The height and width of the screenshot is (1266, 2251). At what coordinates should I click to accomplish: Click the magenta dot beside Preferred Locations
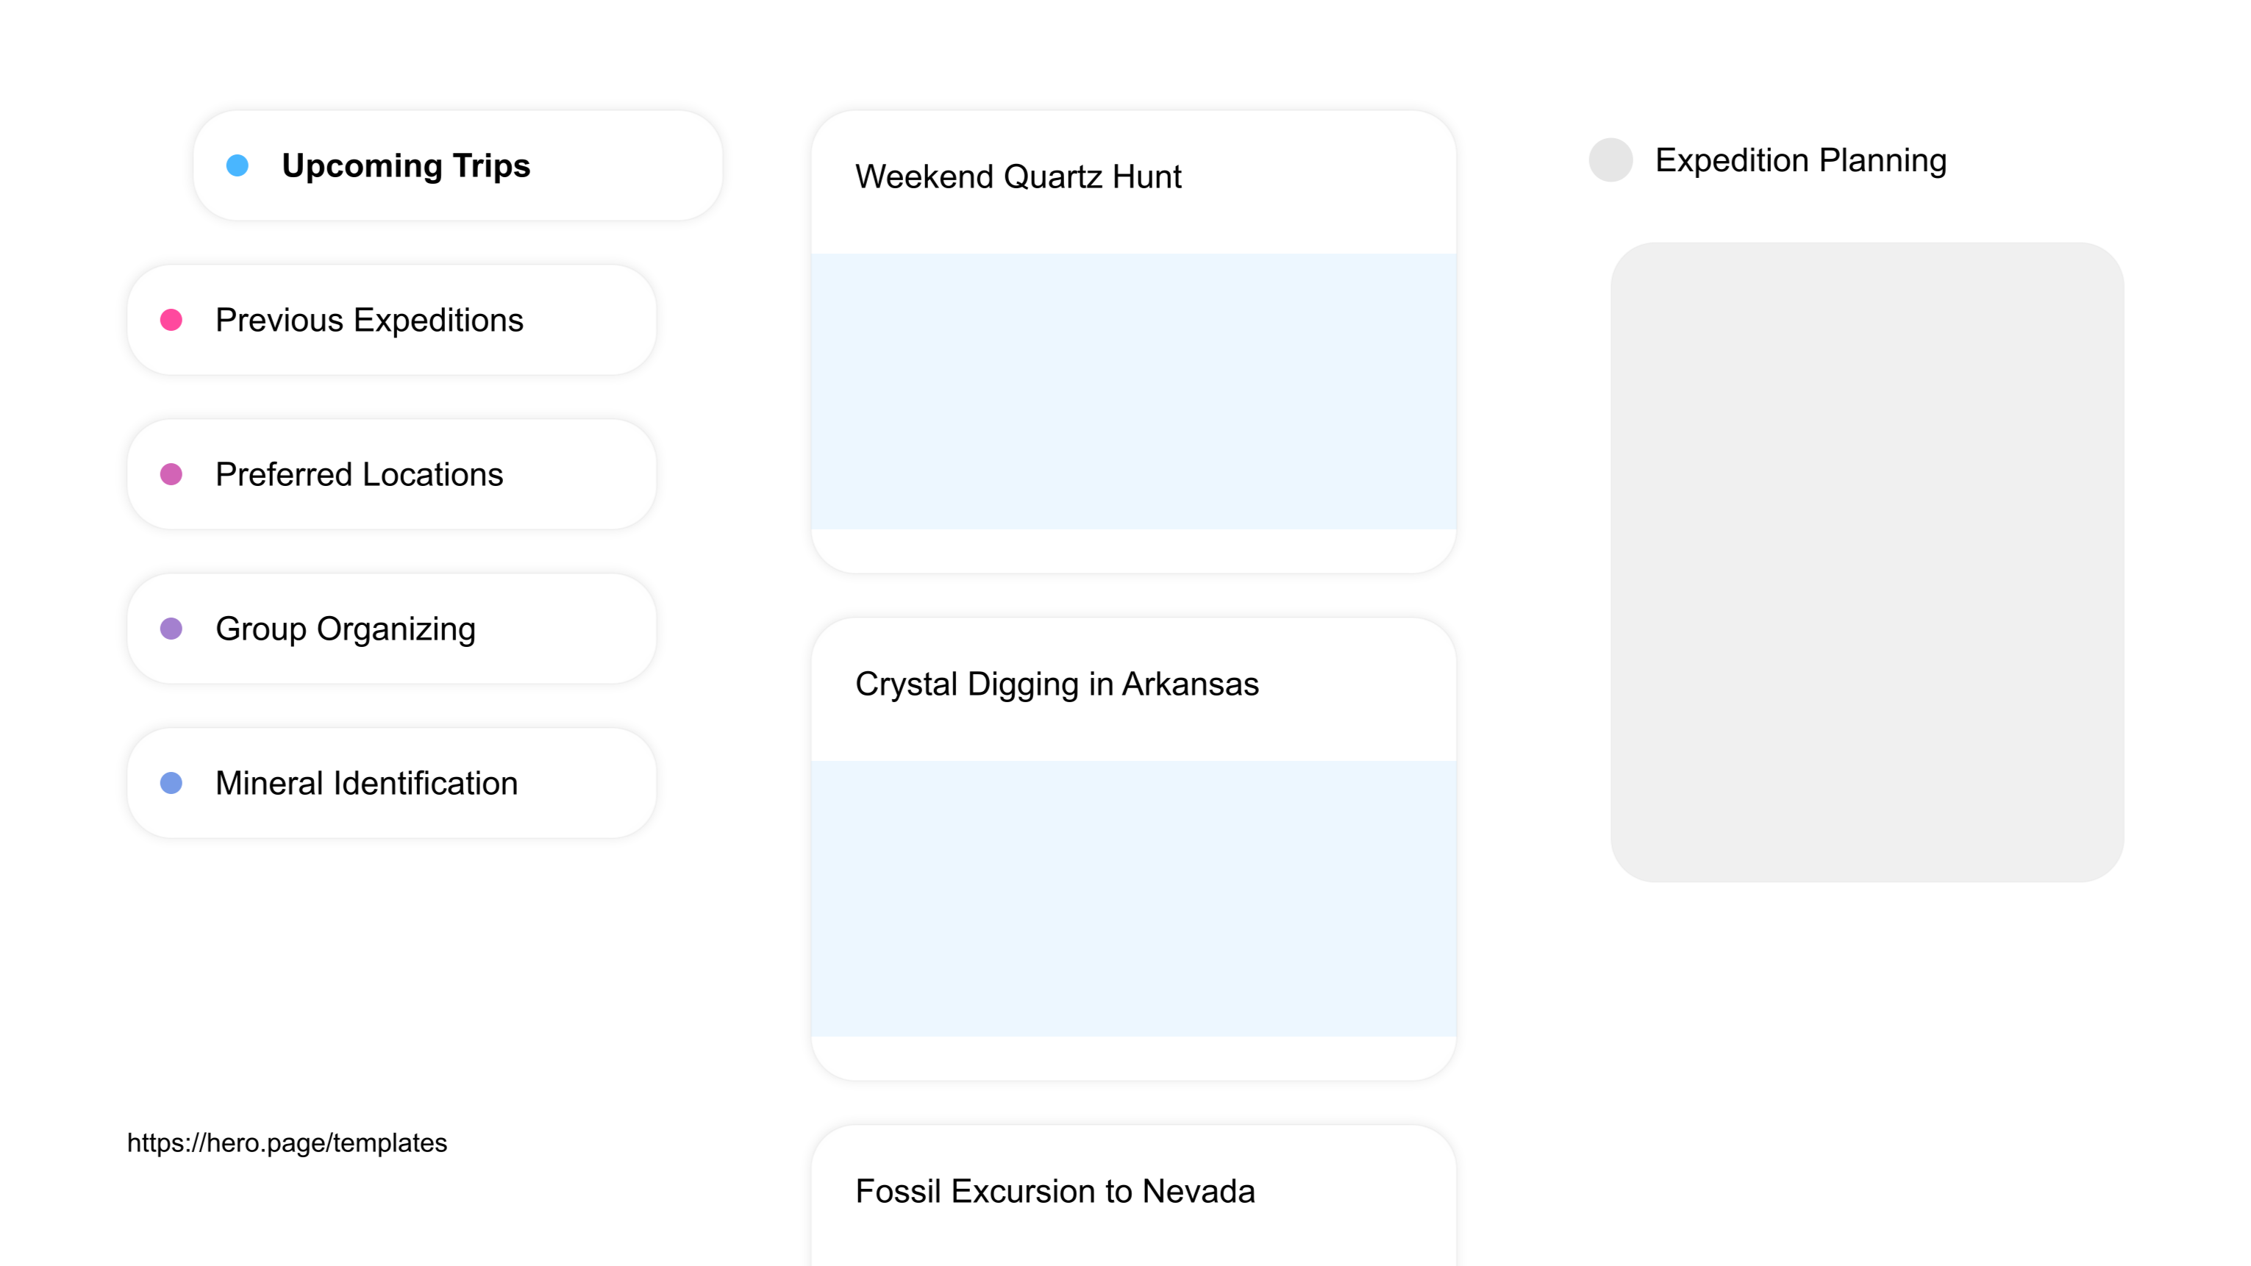(171, 473)
